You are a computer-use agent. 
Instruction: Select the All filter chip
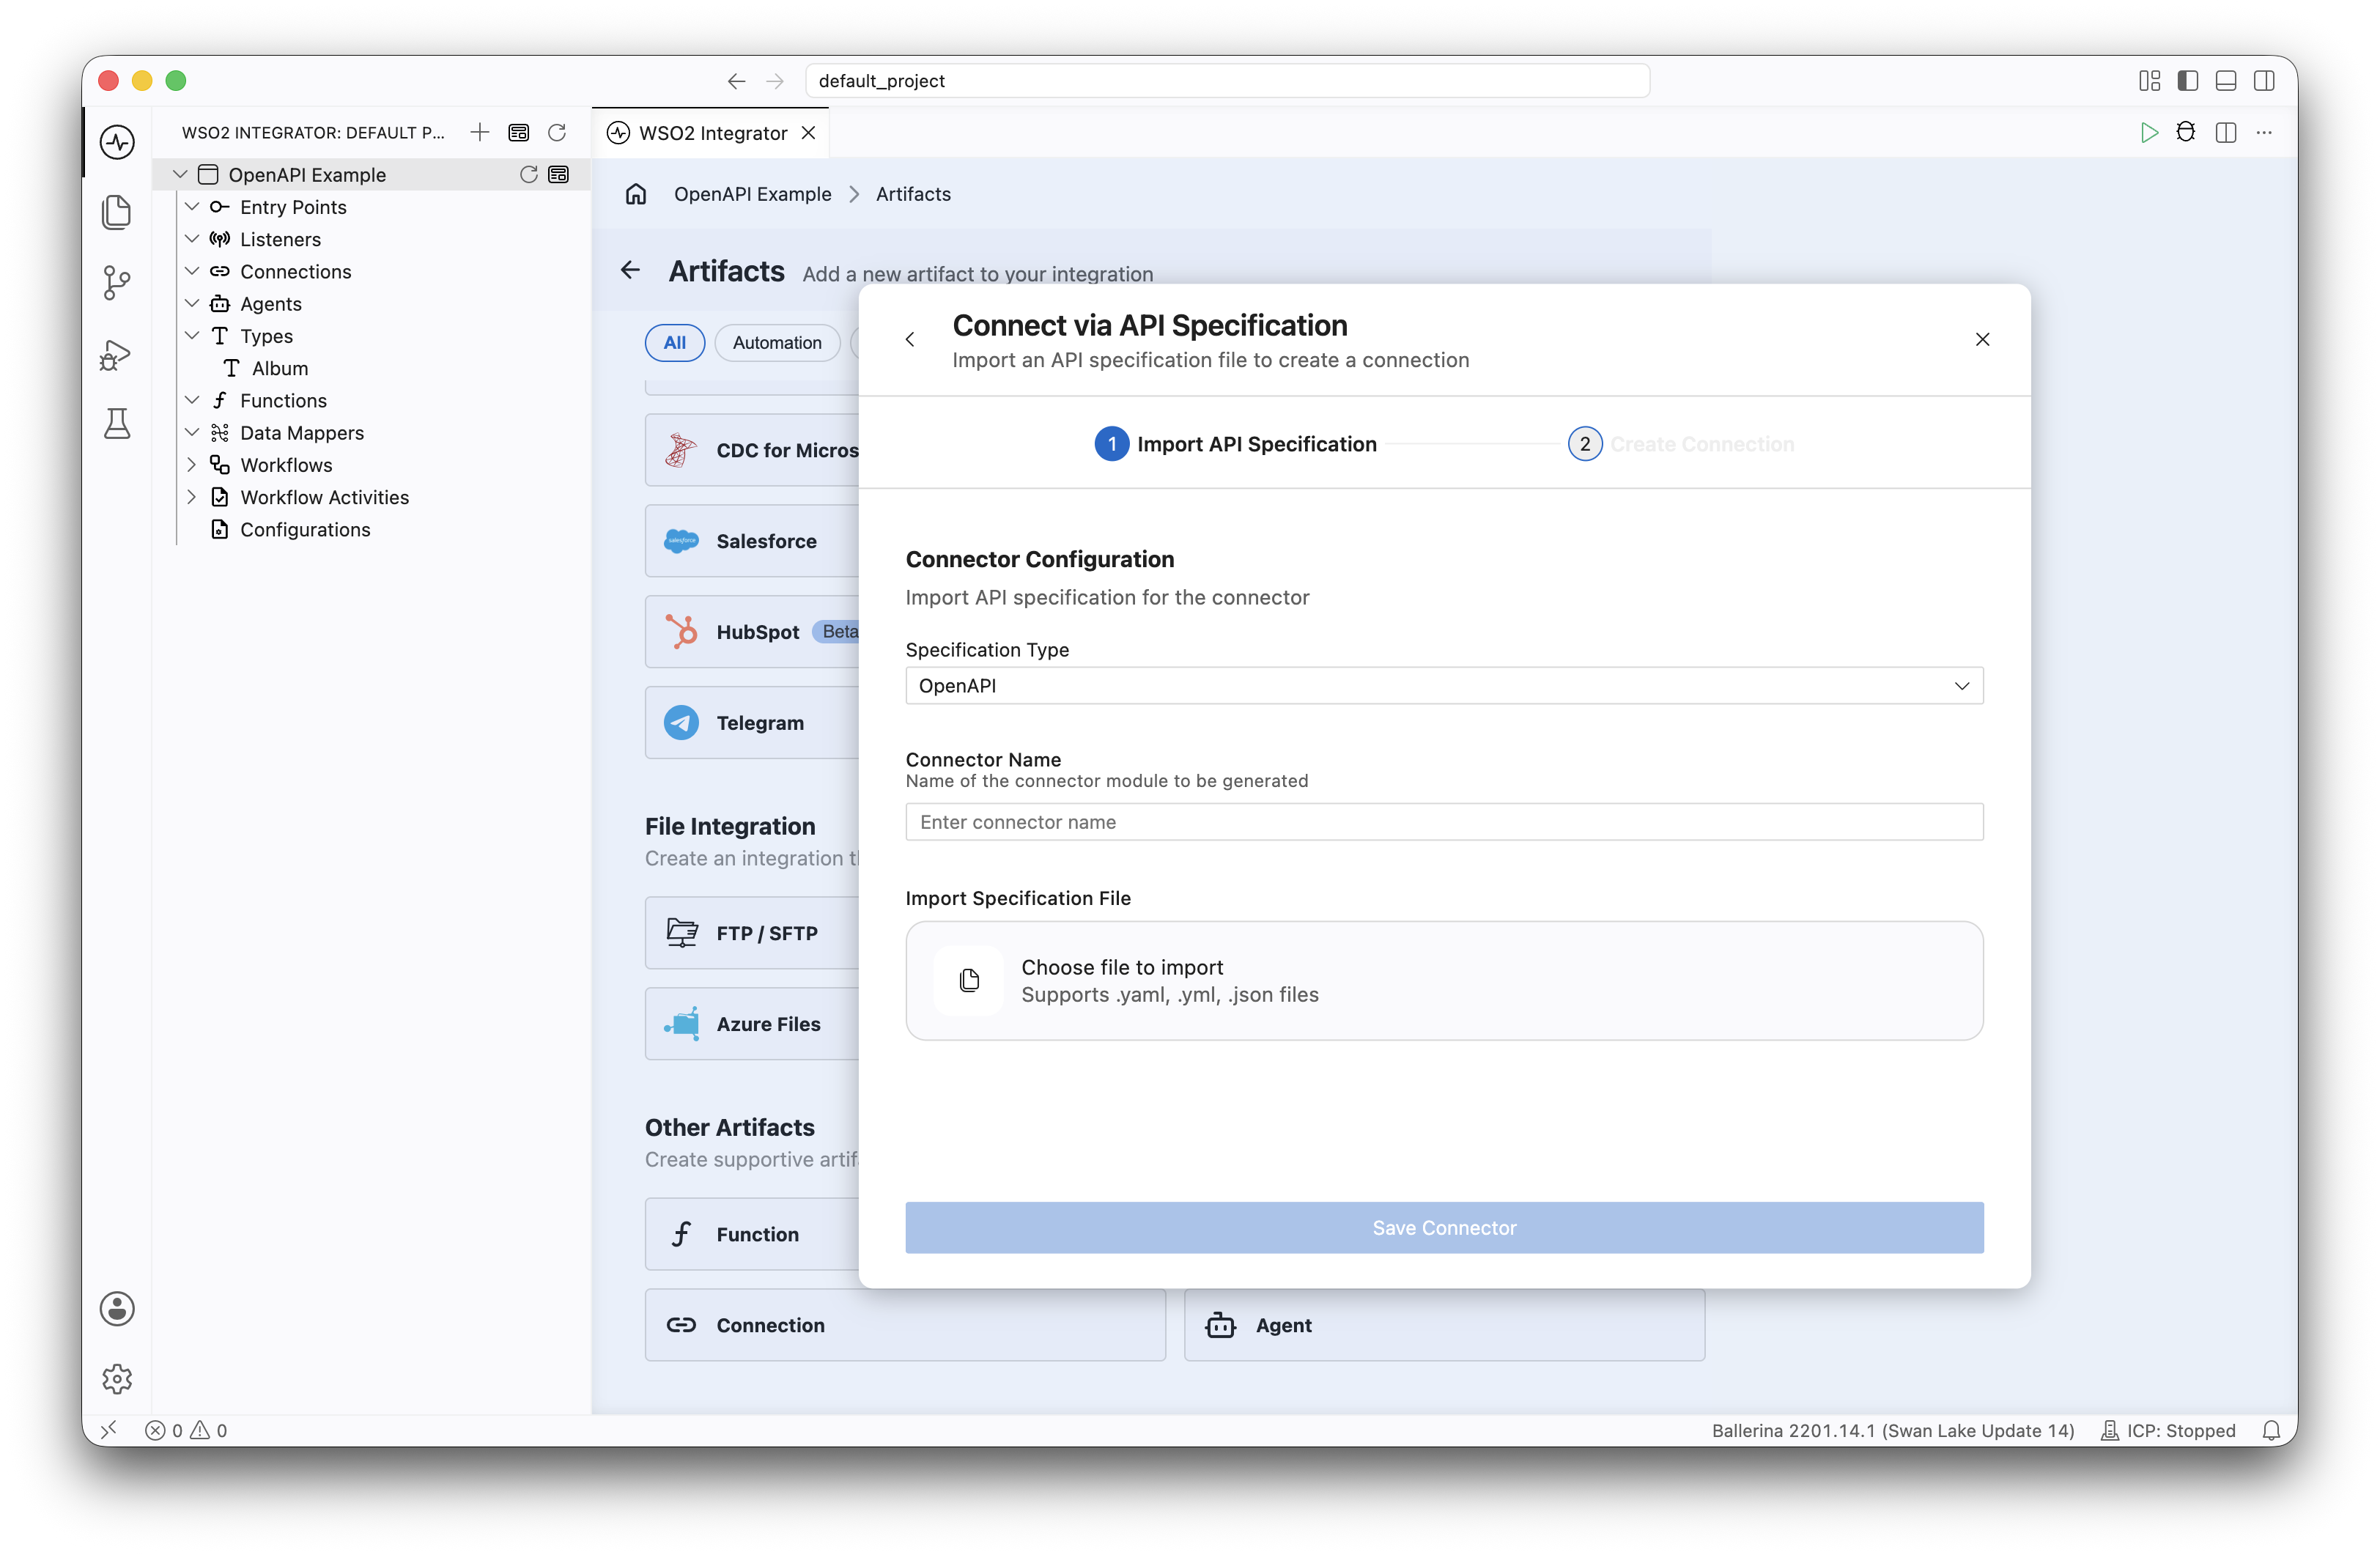(675, 343)
